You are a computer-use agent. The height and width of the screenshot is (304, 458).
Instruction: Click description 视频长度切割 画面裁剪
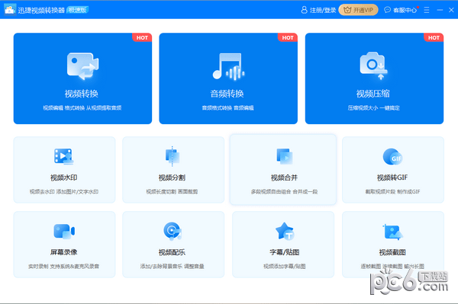click(x=172, y=191)
